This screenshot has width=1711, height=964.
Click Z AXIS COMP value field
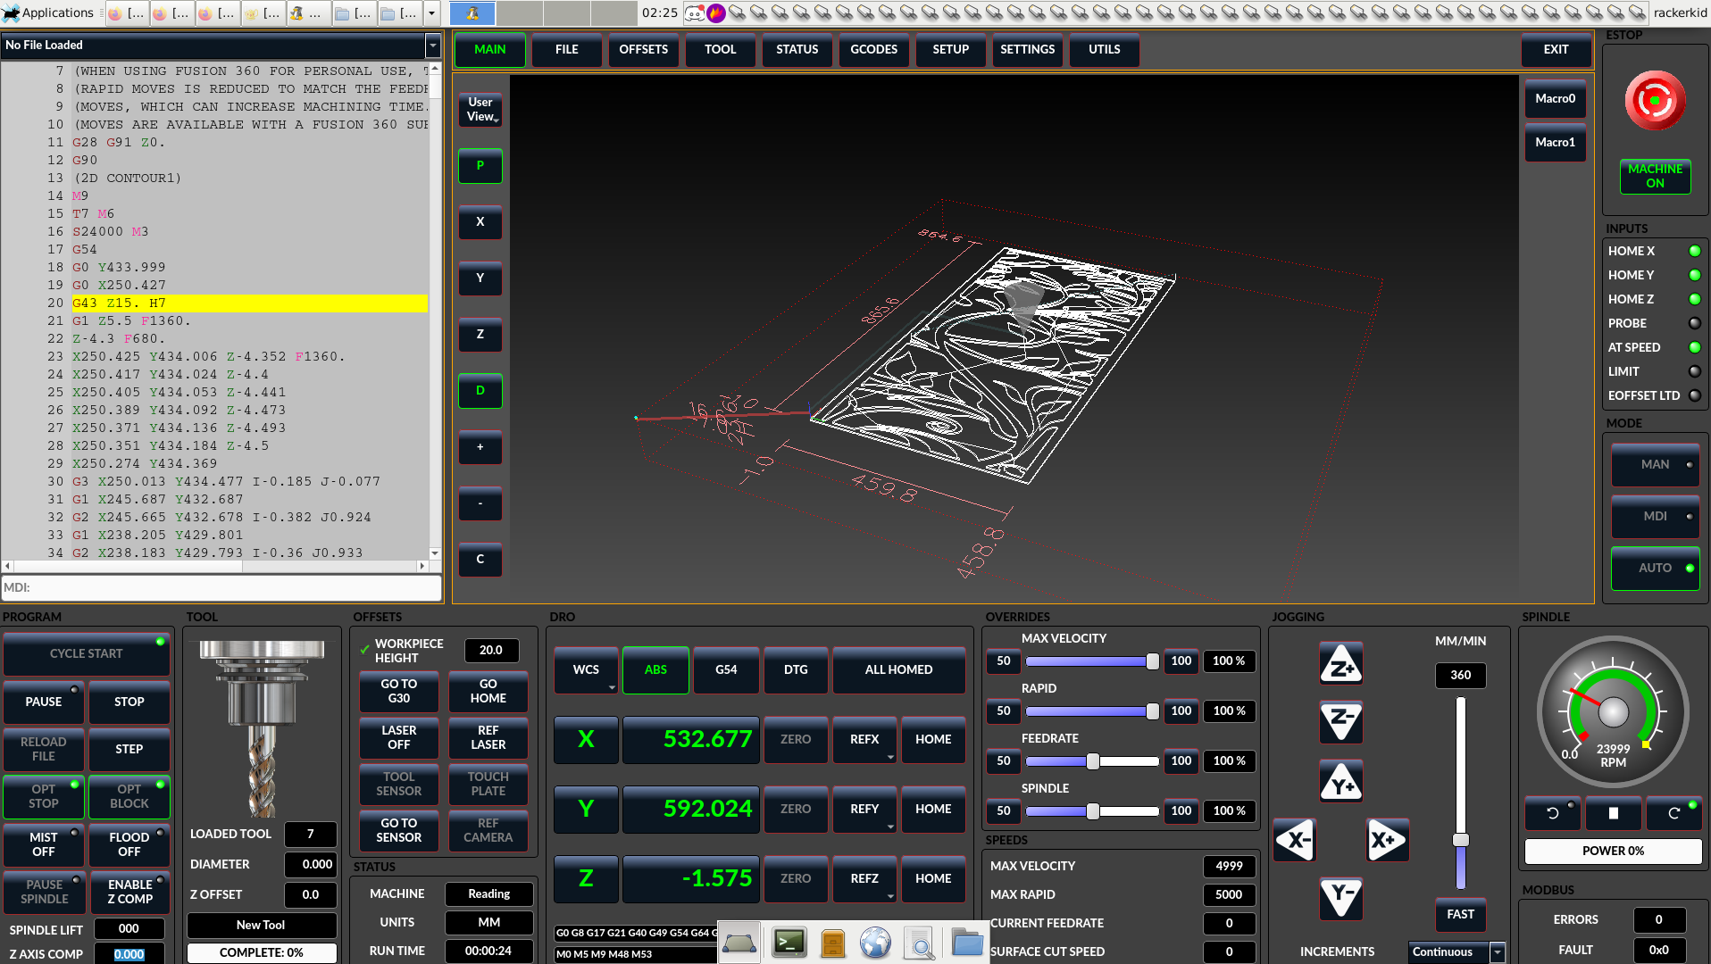pyautogui.click(x=129, y=954)
